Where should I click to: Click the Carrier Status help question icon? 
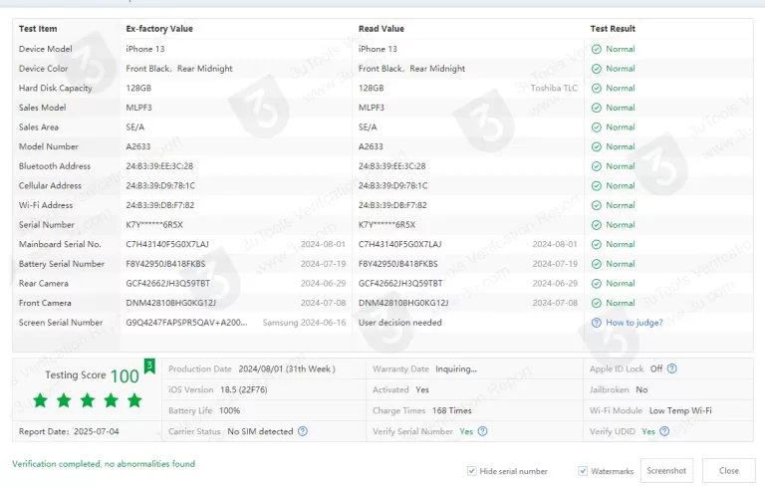pos(303,431)
